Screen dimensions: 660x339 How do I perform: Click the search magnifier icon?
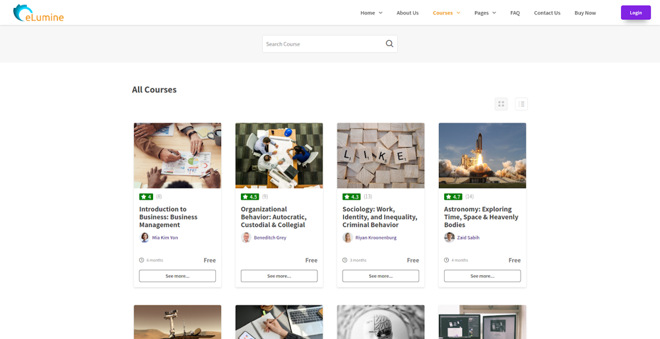point(389,44)
